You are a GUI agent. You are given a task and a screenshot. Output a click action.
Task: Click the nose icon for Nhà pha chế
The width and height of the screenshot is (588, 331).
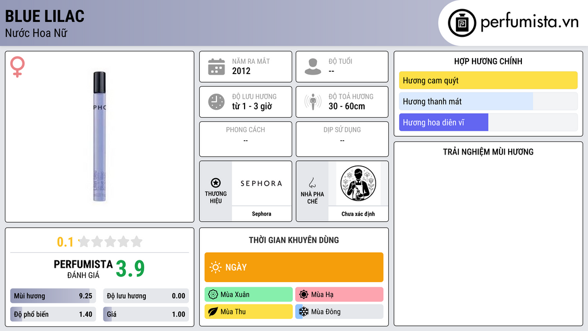point(312,183)
